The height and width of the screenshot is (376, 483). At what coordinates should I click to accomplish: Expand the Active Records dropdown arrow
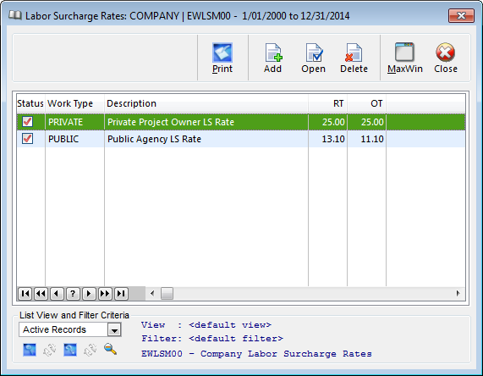(114, 329)
